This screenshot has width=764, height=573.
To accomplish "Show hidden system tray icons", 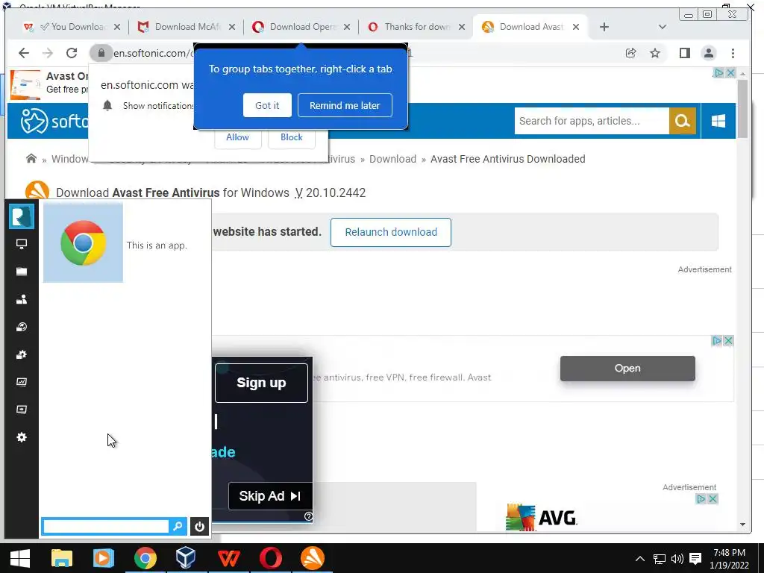I will (639, 559).
